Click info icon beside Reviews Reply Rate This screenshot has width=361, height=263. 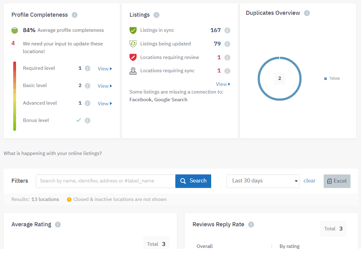click(251, 224)
